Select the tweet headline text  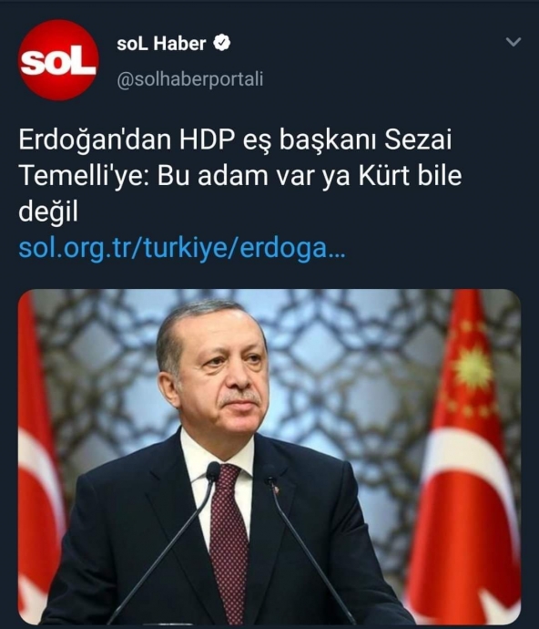240,176
